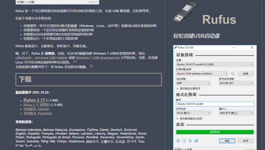Click the 支持的语言 heading
Viewport: 265px width, 150px height.
[24, 122]
